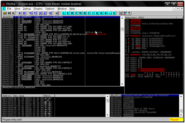The image size is (185, 123).
Task: Show Windows list with the W button
Action: (80, 13)
